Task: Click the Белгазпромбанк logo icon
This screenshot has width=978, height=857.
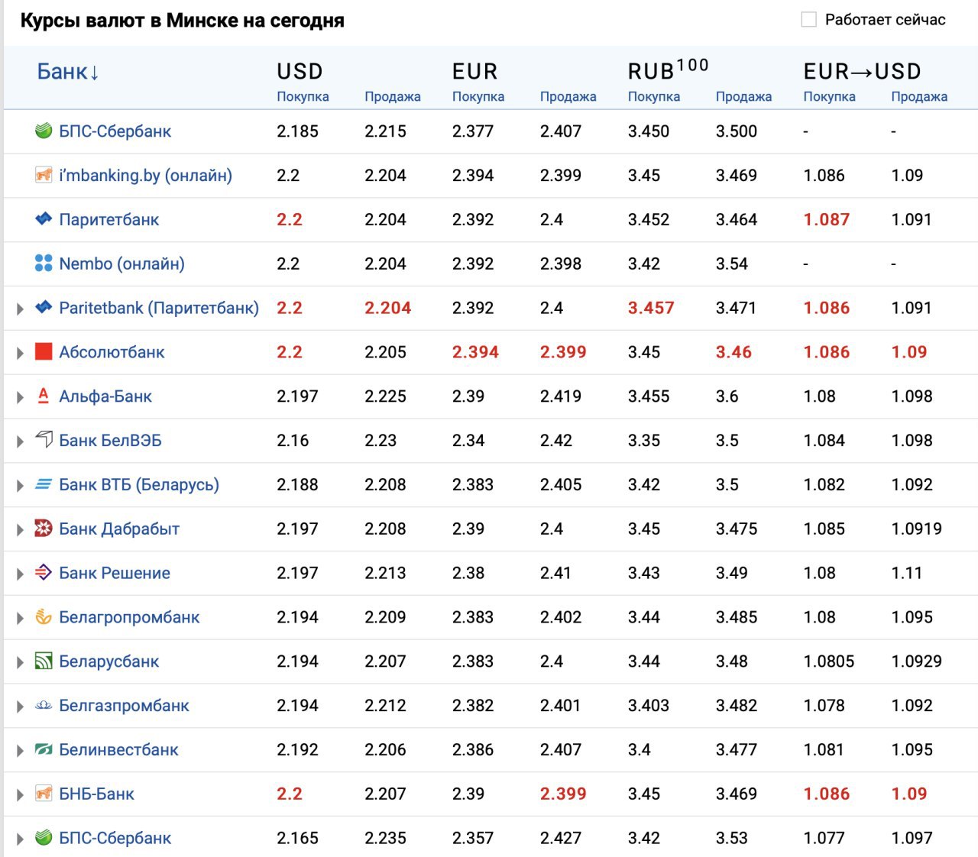Action: 44,706
